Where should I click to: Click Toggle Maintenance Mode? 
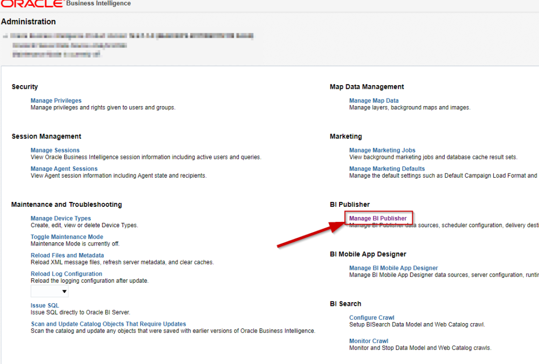[x=67, y=237]
